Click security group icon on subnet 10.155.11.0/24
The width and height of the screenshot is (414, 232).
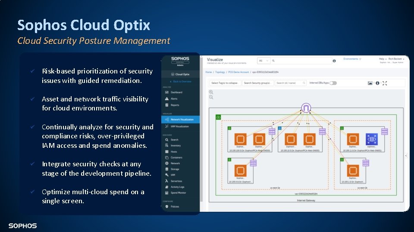384,131
